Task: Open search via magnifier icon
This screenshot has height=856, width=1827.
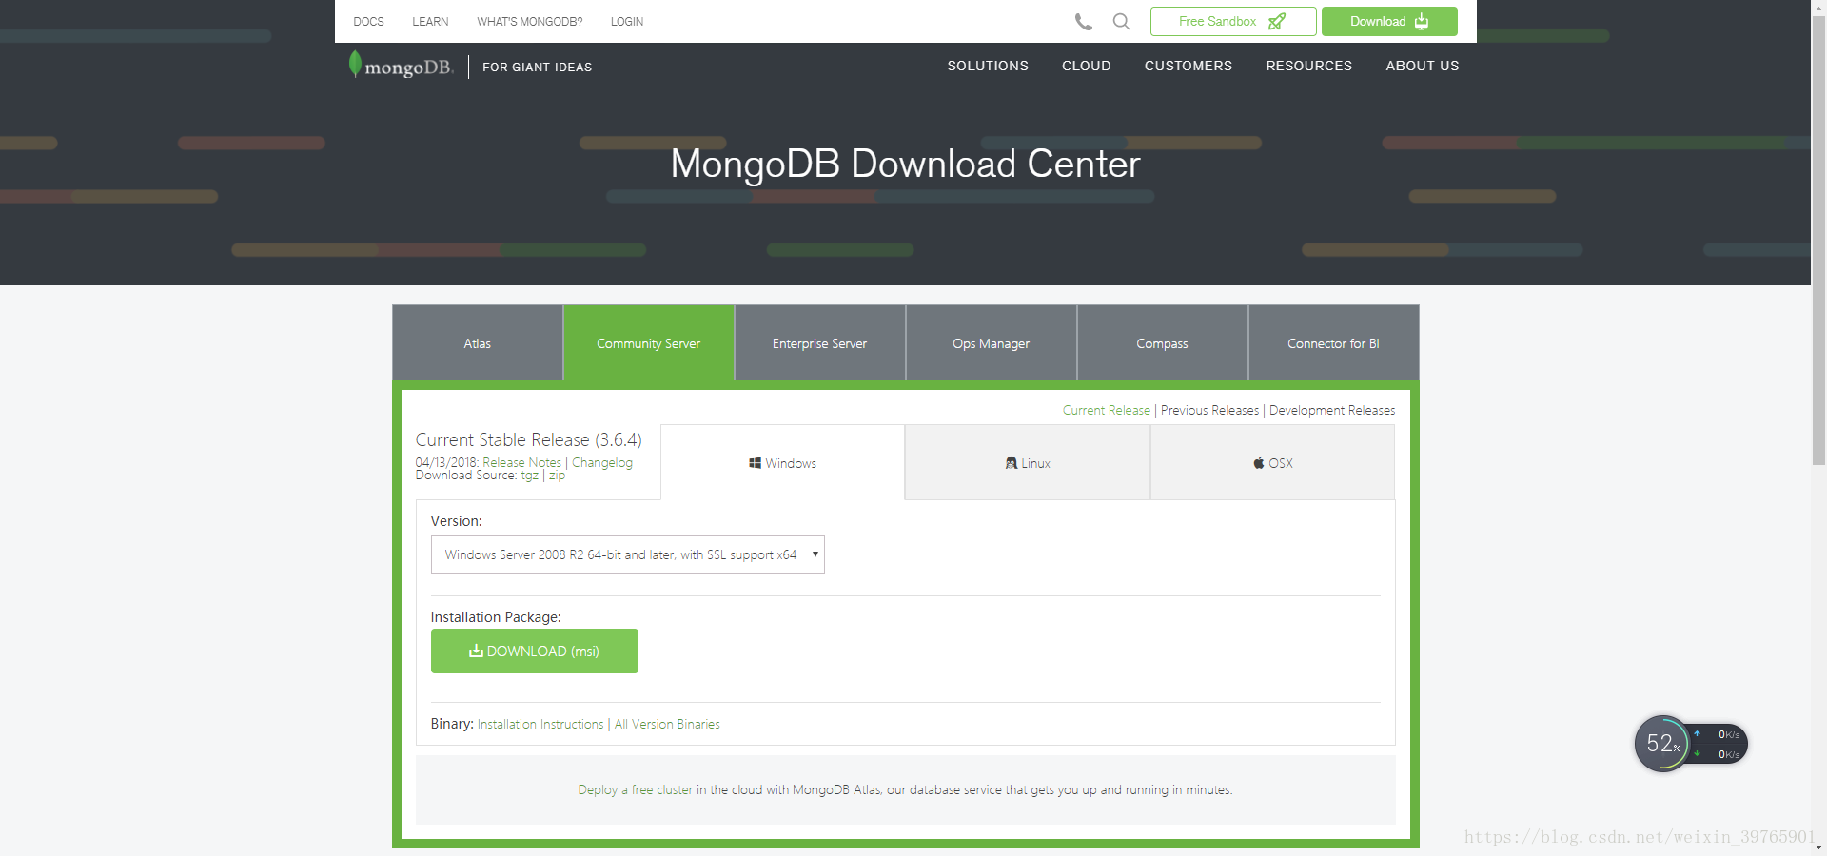Action: click(1122, 21)
